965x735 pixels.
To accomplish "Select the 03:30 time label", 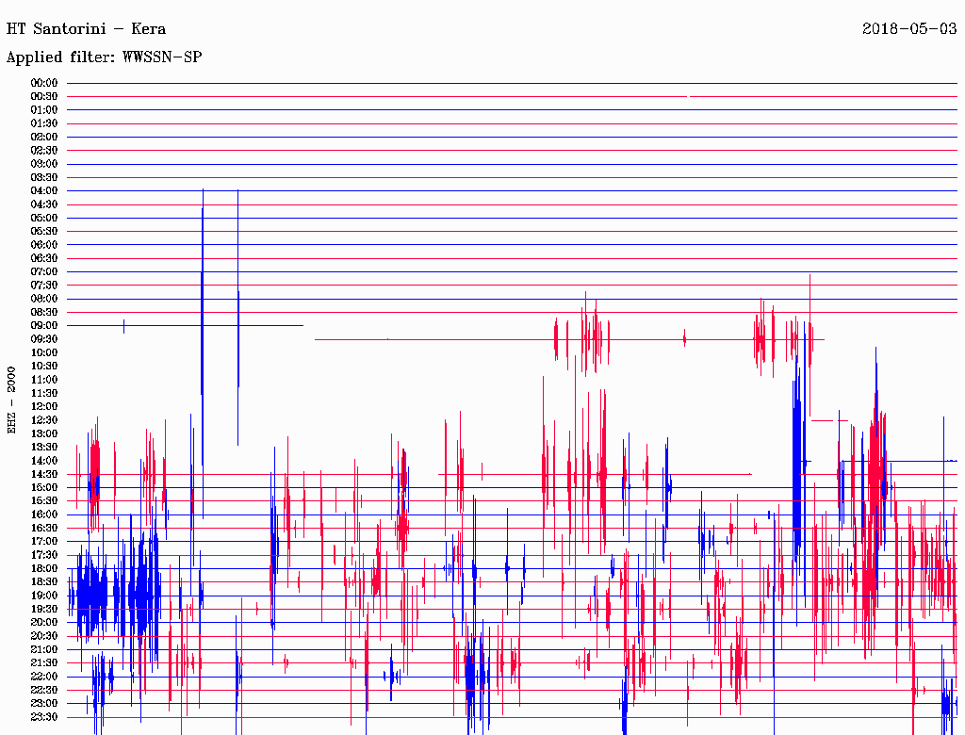I will pos(44,177).
